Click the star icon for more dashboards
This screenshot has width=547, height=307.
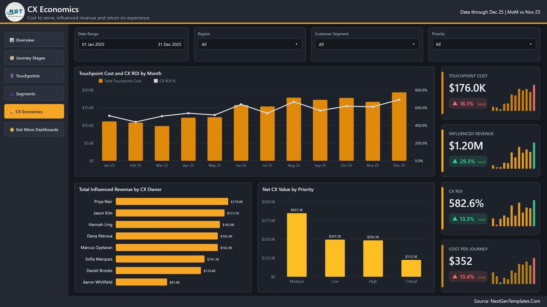(12, 130)
